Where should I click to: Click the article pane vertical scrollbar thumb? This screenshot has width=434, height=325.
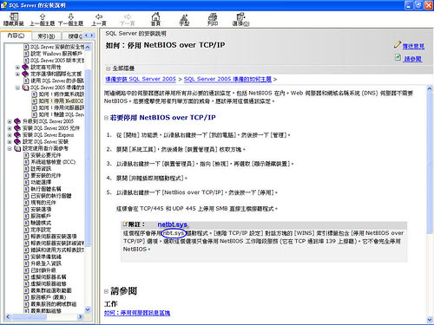pyautogui.click(x=430, y=162)
